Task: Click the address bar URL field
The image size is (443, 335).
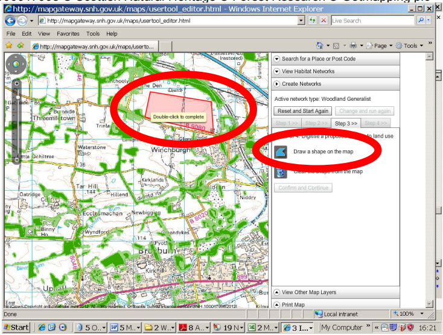Action: (168, 21)
